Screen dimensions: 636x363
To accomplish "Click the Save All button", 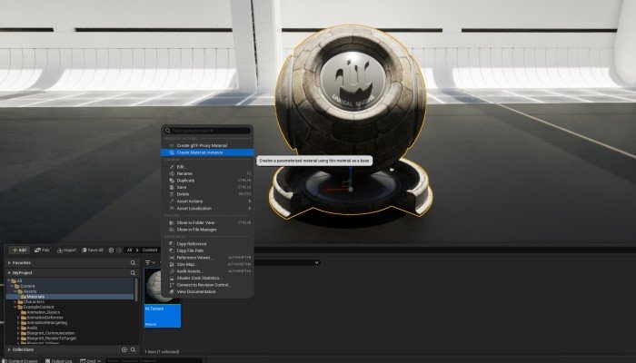I will pyautogui.click(x=93, y=250).
